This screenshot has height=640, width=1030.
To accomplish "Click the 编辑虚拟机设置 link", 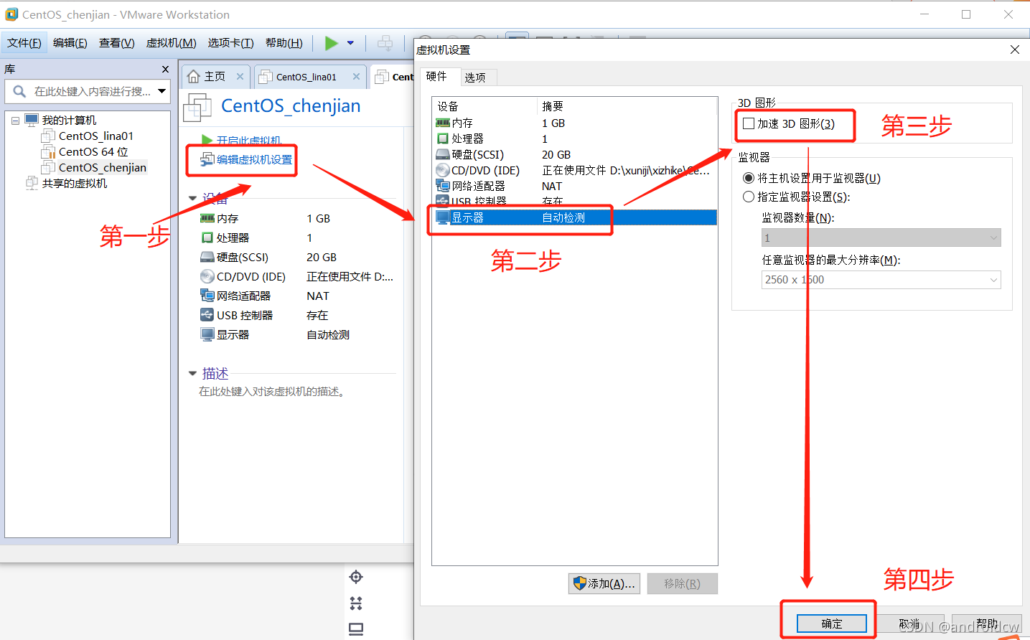I will (x=254, y=160).
